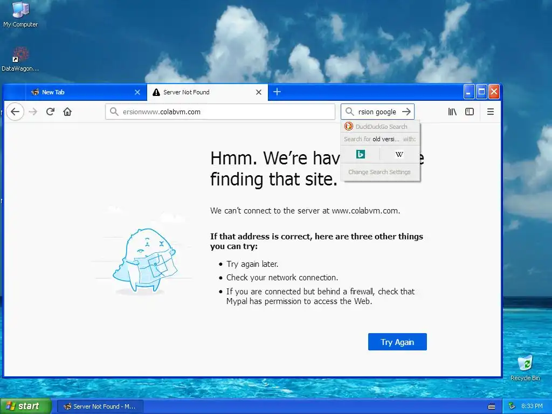Close the New Tab tab

click(x=137, y=92)
